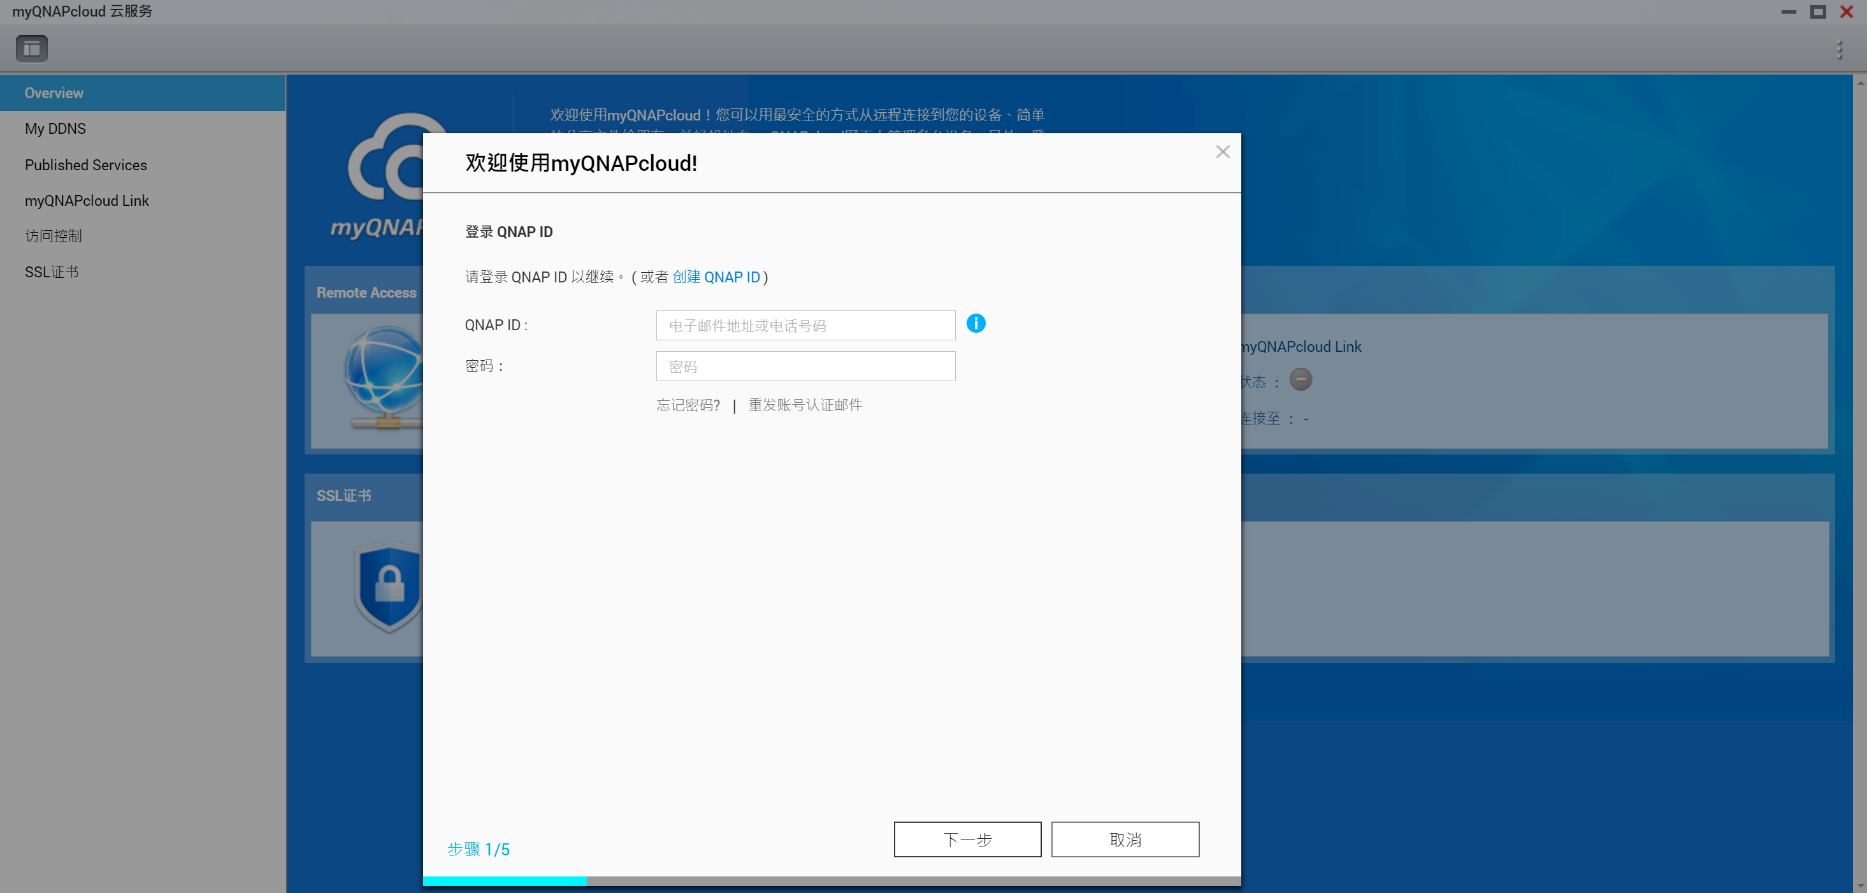Close the welcome dialog with the X
The image size is (1867, 893).
click(x=1223, y=152)
